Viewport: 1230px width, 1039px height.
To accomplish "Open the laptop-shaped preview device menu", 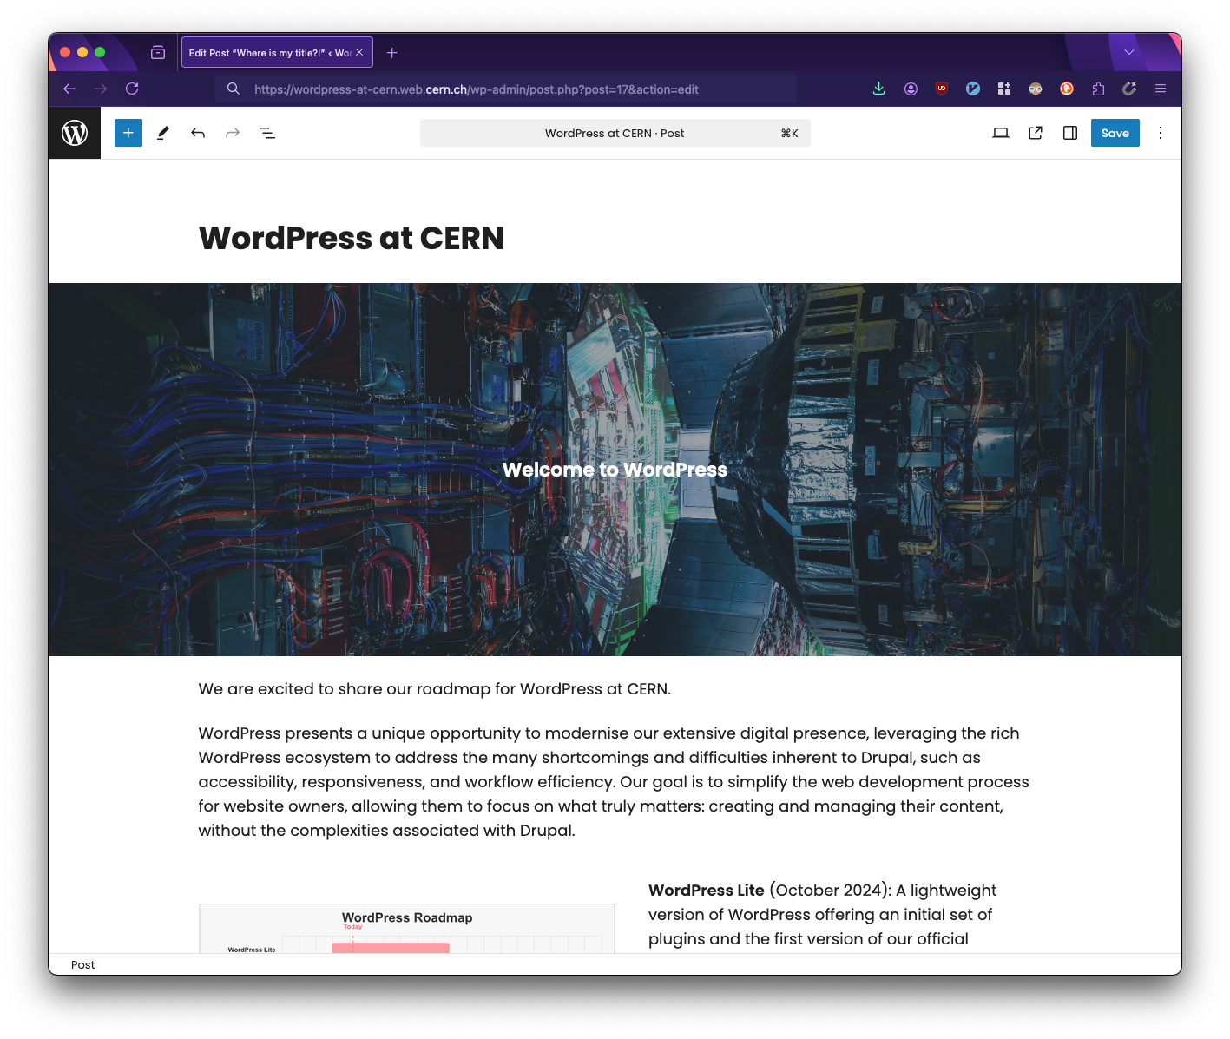I will pyautogui.click(x=1001, y=133).
